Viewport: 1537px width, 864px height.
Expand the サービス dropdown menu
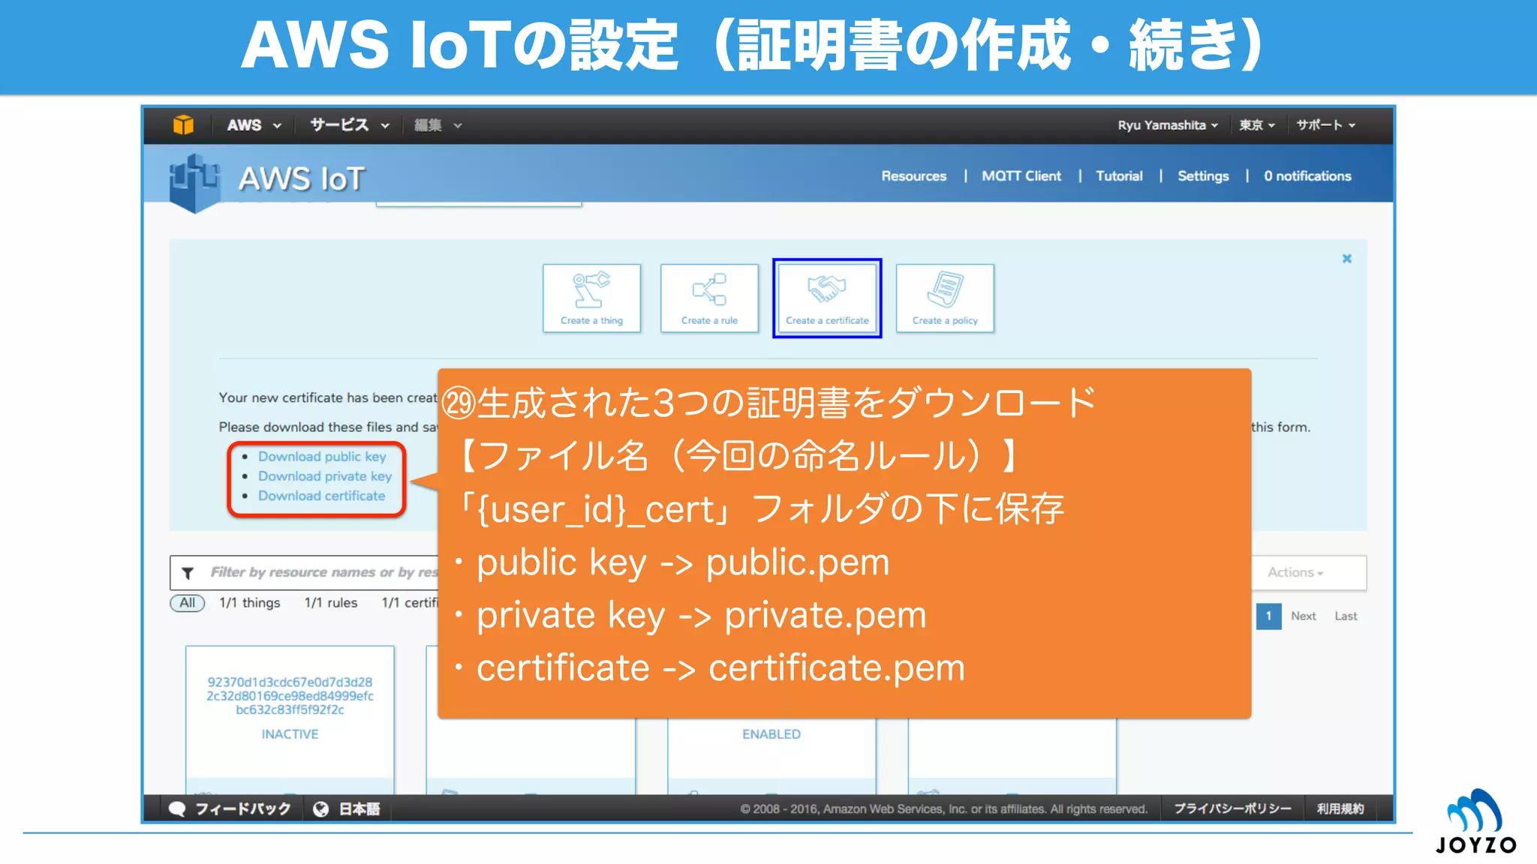pyautogui.click(x=350, y=125)
